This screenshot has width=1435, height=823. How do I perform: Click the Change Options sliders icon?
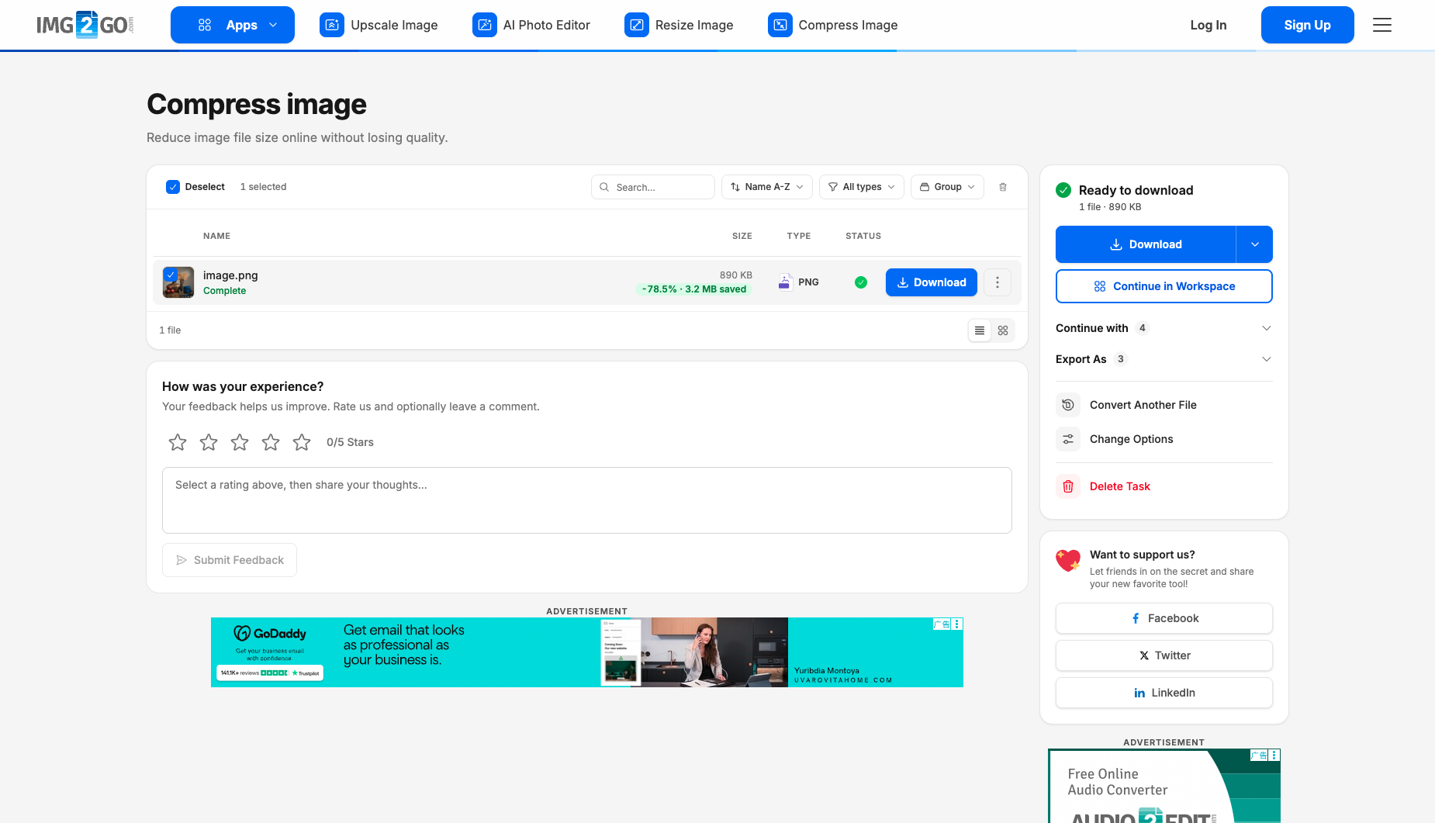click(1068, 439)
